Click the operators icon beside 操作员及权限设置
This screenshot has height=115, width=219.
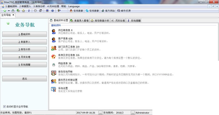coord(53,81)
